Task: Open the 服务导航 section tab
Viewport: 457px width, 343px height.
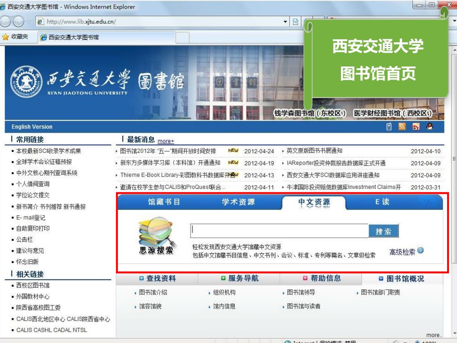Action: pyautogui.click(x=240, y=279)
